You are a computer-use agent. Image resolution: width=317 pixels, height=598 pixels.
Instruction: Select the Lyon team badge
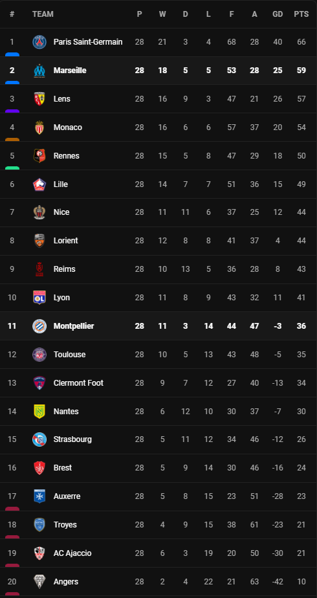tap(39, 298)
